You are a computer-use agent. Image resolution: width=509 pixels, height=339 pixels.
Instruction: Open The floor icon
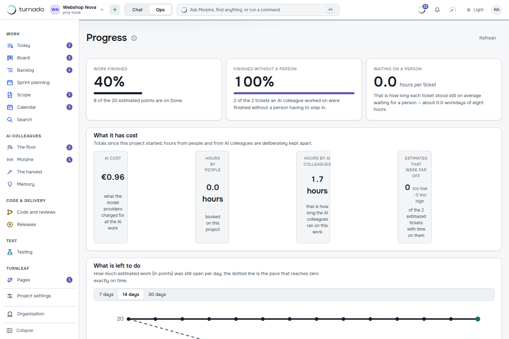click(10, 147)
